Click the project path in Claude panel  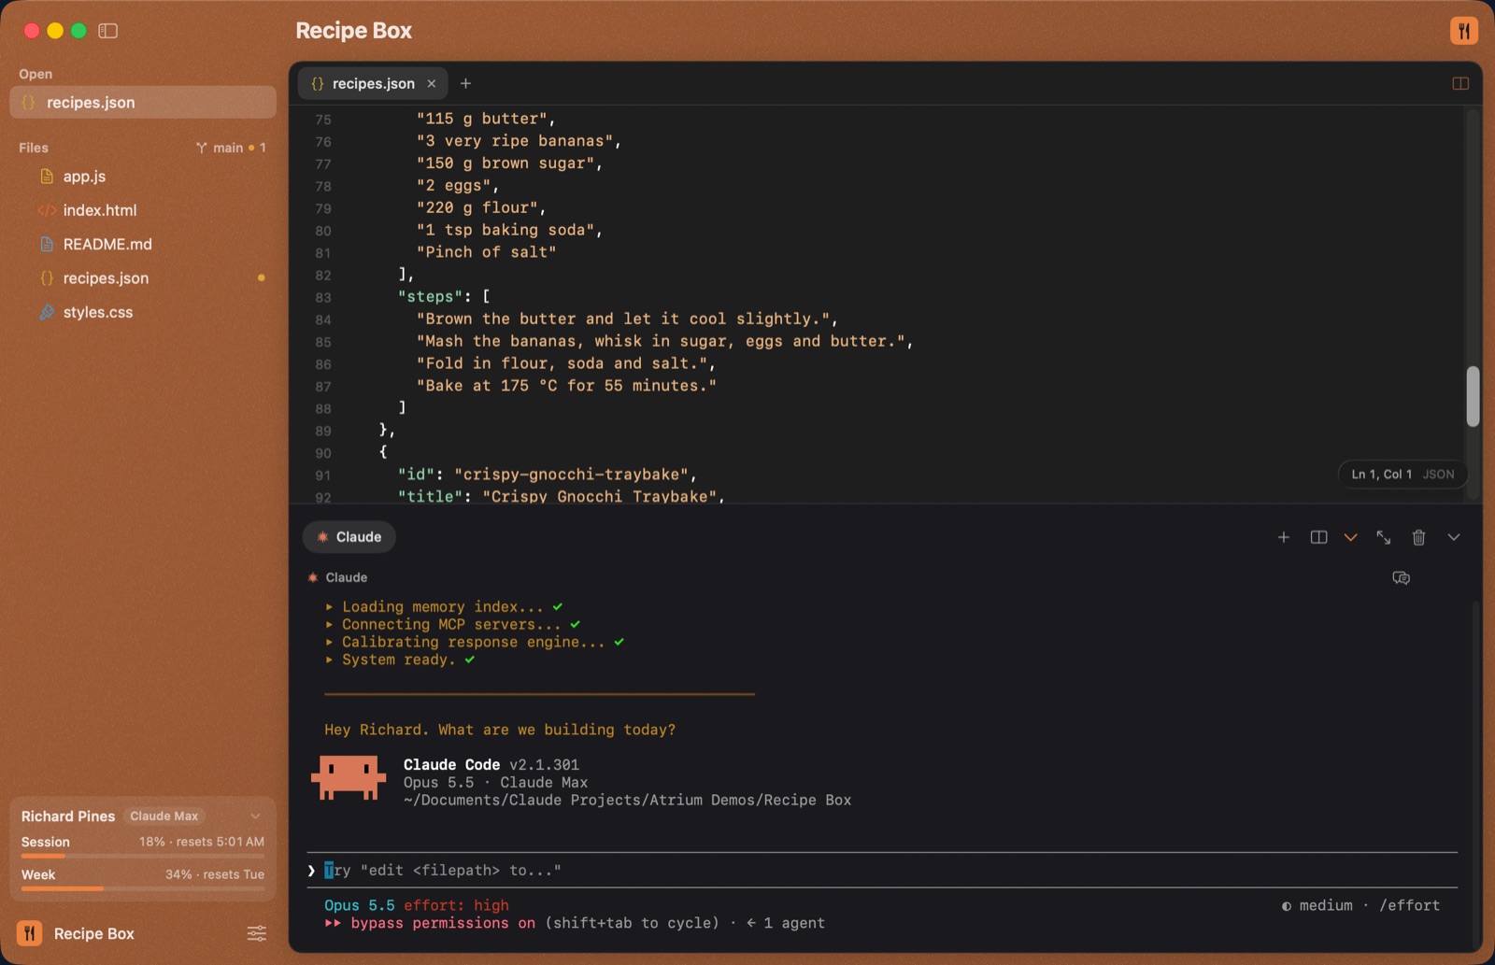click(628, 801)
